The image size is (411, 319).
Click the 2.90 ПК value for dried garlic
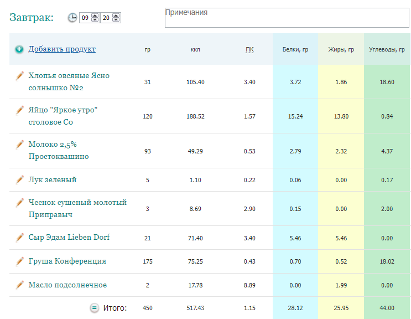(x=249, y=209)
